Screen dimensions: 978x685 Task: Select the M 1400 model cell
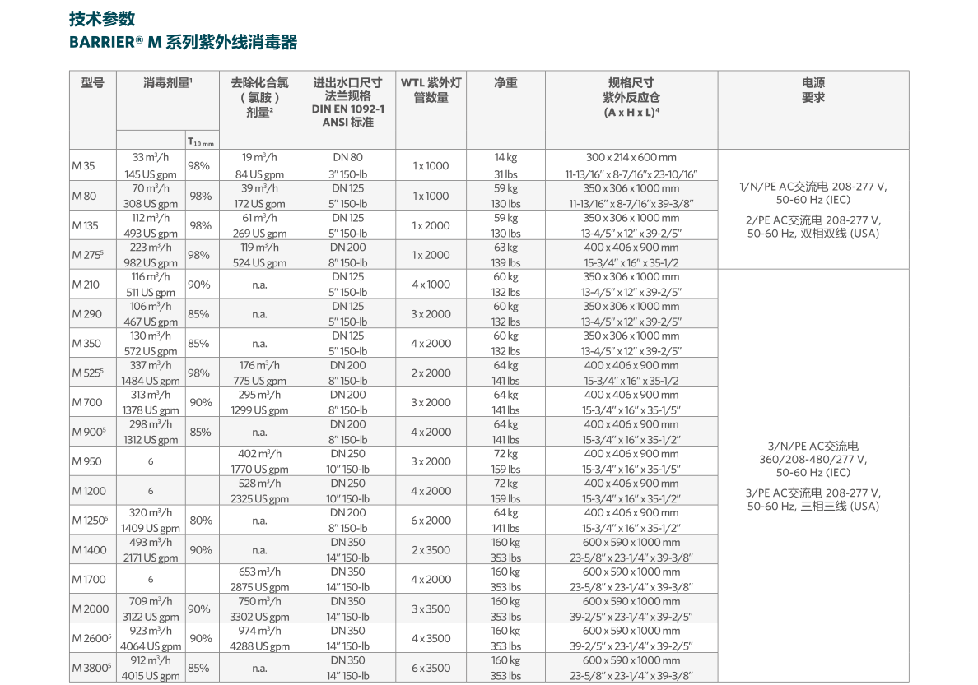pyautogui.click(x=89, y=550)
